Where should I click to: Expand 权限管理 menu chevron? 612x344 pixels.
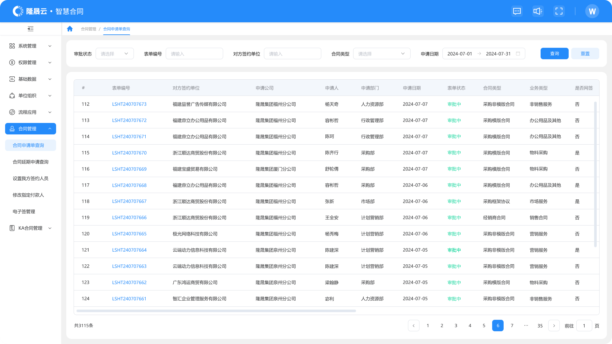click(x=50, y=62)
